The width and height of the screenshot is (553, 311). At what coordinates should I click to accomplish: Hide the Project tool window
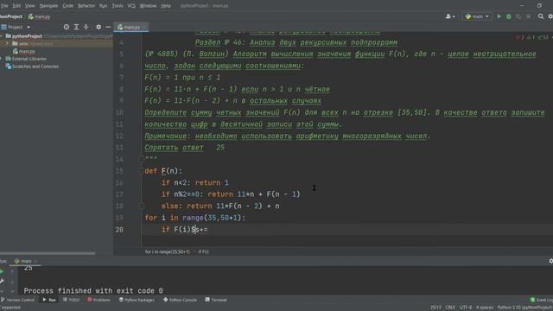[x=108, y=27]
